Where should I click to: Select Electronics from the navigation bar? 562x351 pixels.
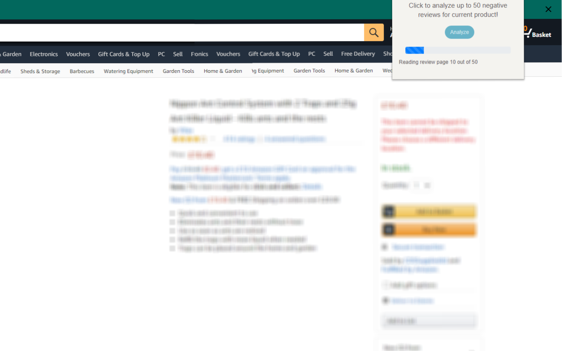43,54
